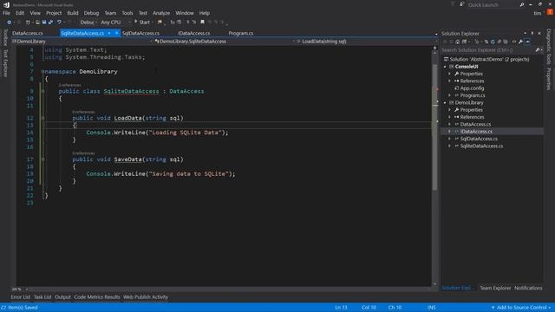This screenshot has width=555, height=312.
Task: Open the File menu
Action: click(6, 13)
